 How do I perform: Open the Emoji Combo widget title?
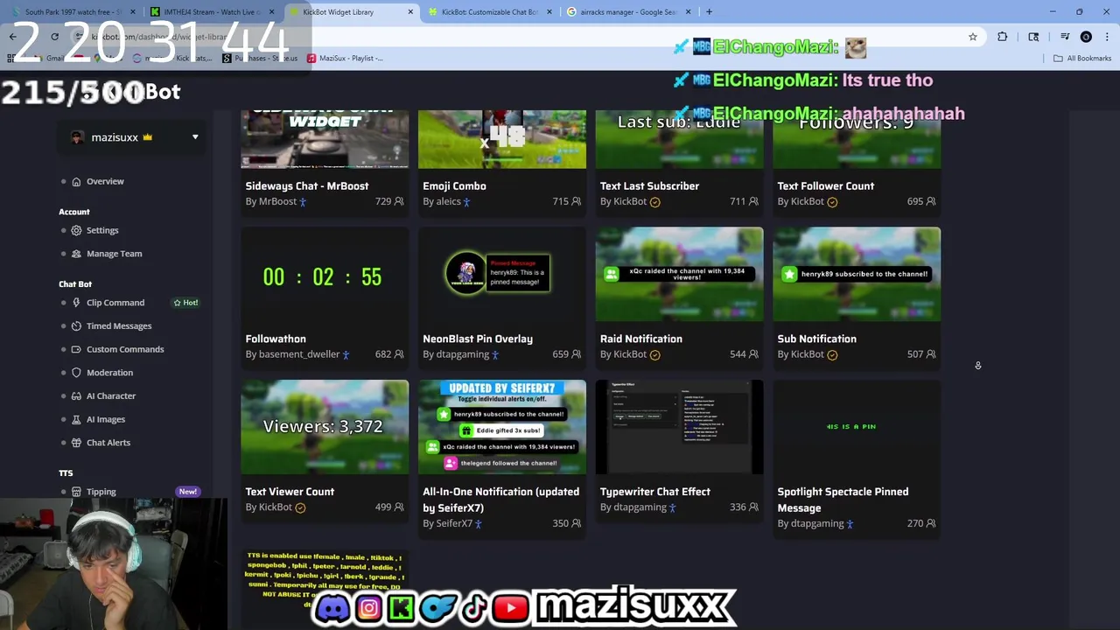pos(454,185)
